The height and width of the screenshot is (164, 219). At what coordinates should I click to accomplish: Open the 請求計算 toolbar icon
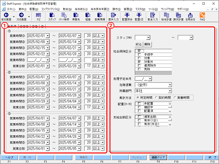(178, 15)
